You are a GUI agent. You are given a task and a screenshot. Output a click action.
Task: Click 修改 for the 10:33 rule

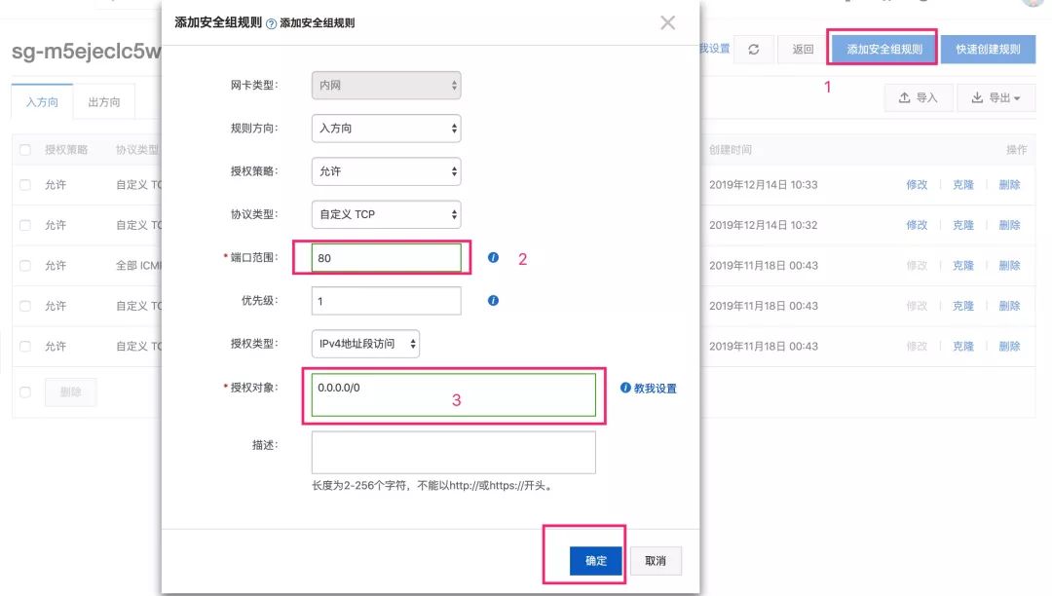pos(917,184)
